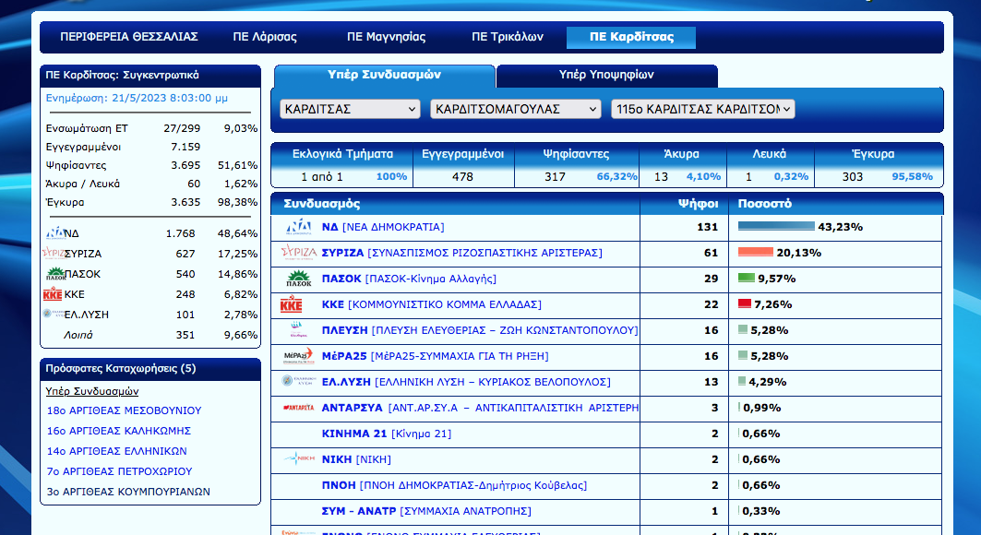The width and height of the screenshot is (981, 535).
Task: Open the ΚΑΡΔΙΤΣΟΜΑΓΟΥΛΑΣ dropdown
Action: click(516, 109)
